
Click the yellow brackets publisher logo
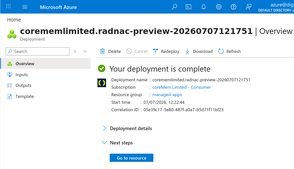[x=102, y=83]
